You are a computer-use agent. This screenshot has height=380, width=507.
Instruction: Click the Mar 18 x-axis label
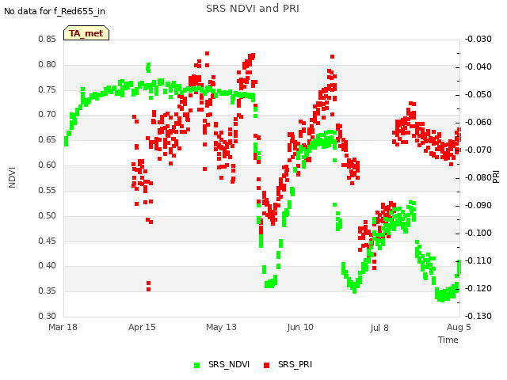63,327
